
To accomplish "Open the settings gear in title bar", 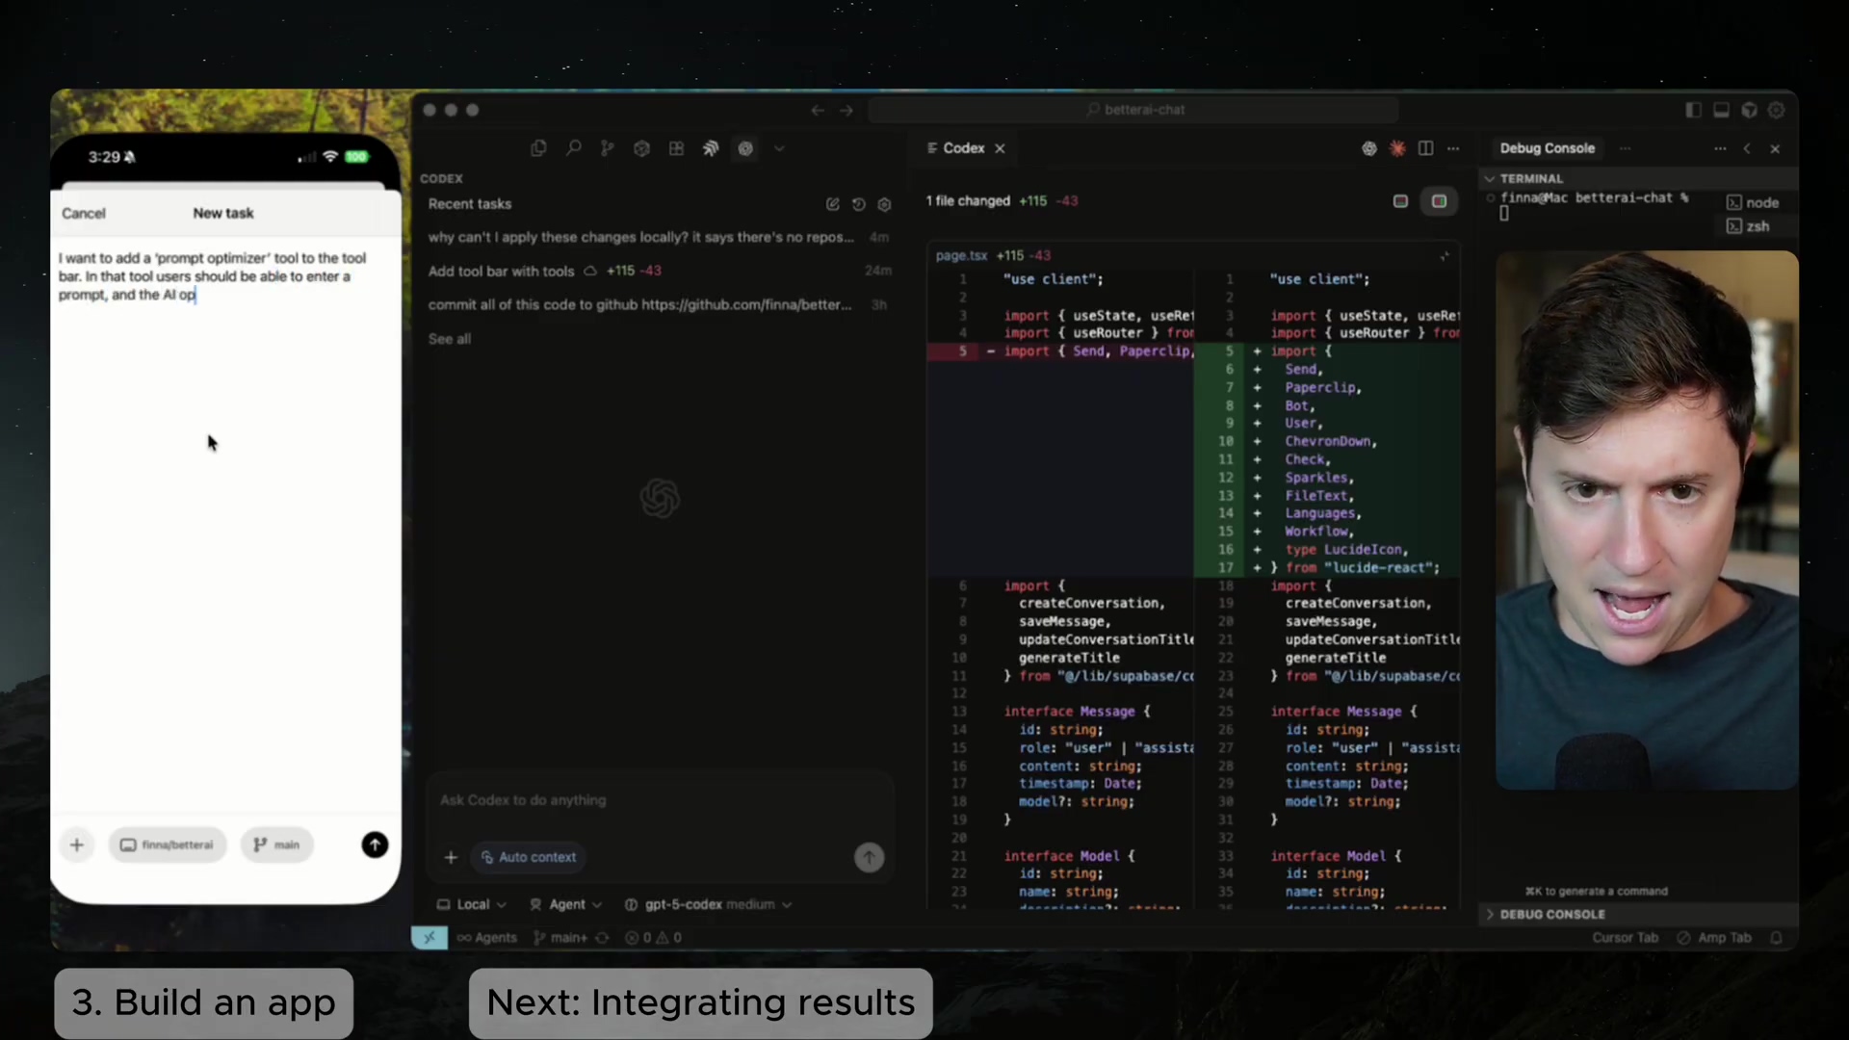I will [x=1777, y=110].
